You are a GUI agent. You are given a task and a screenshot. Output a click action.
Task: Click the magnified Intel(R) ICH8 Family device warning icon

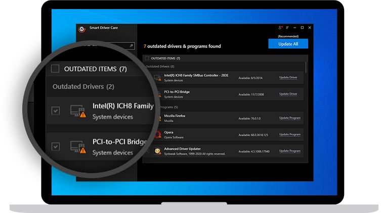point(78,111)
